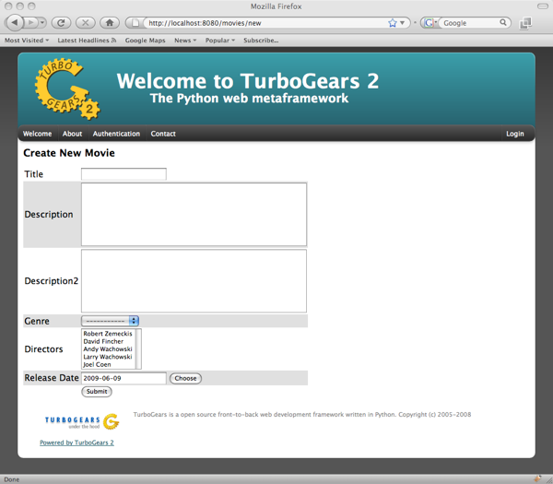
Task: Click the Login link in the nav bar
Action: pyautogui.click(x=515, y=134)
